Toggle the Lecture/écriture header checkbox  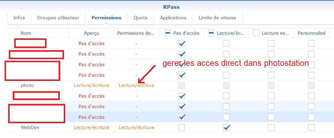[x=211, y=33]
